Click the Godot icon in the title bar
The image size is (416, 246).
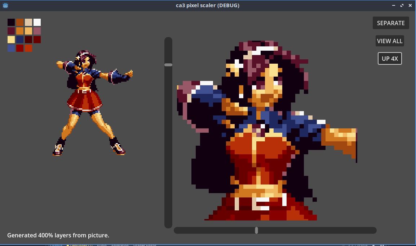tap(5, 5)
